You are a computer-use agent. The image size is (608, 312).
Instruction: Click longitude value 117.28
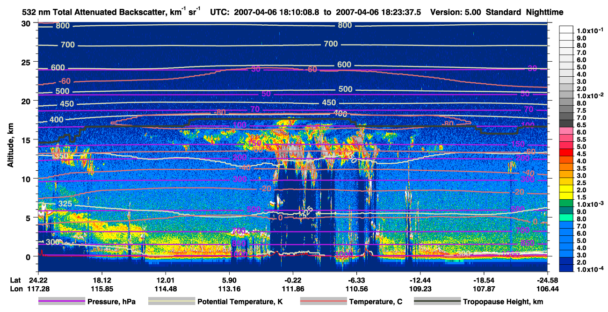(x=38, y=289)
